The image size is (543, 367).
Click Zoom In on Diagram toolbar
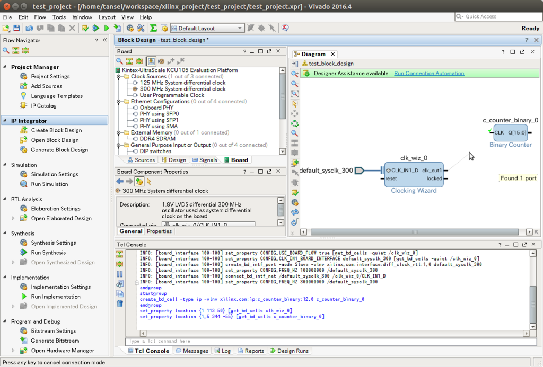pos(295,74)
